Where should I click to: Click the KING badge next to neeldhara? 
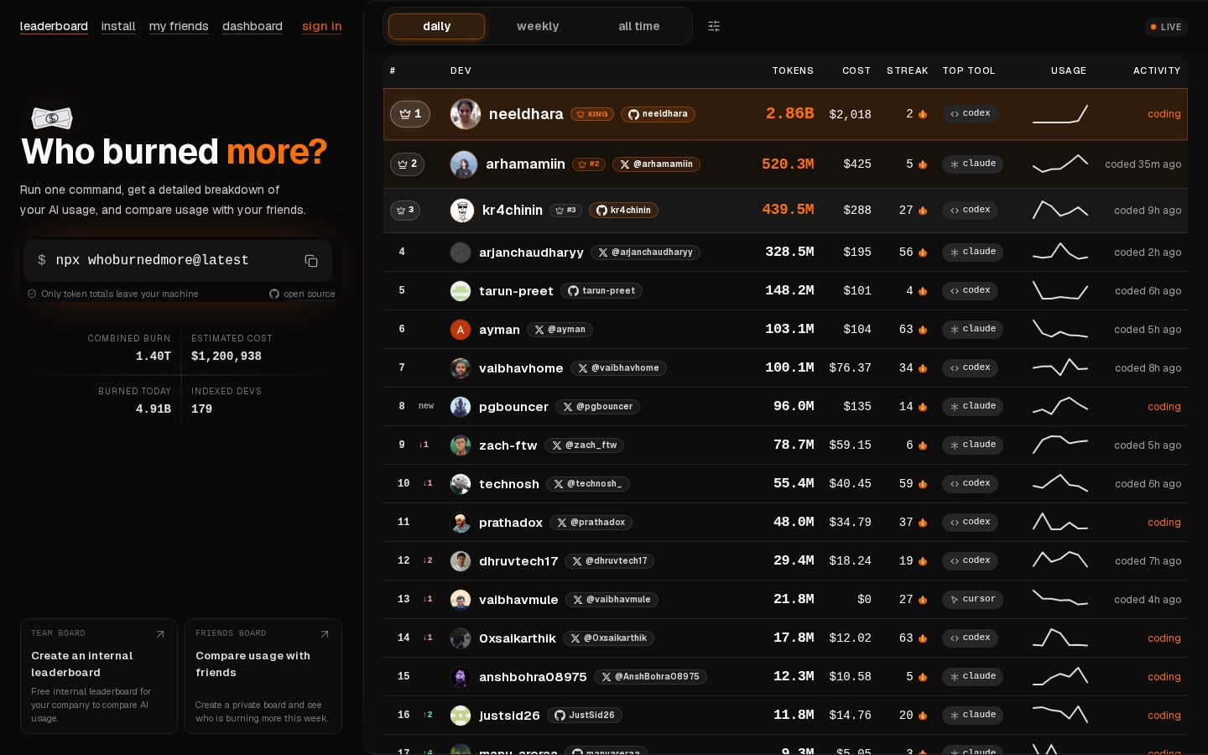point(592,114)
